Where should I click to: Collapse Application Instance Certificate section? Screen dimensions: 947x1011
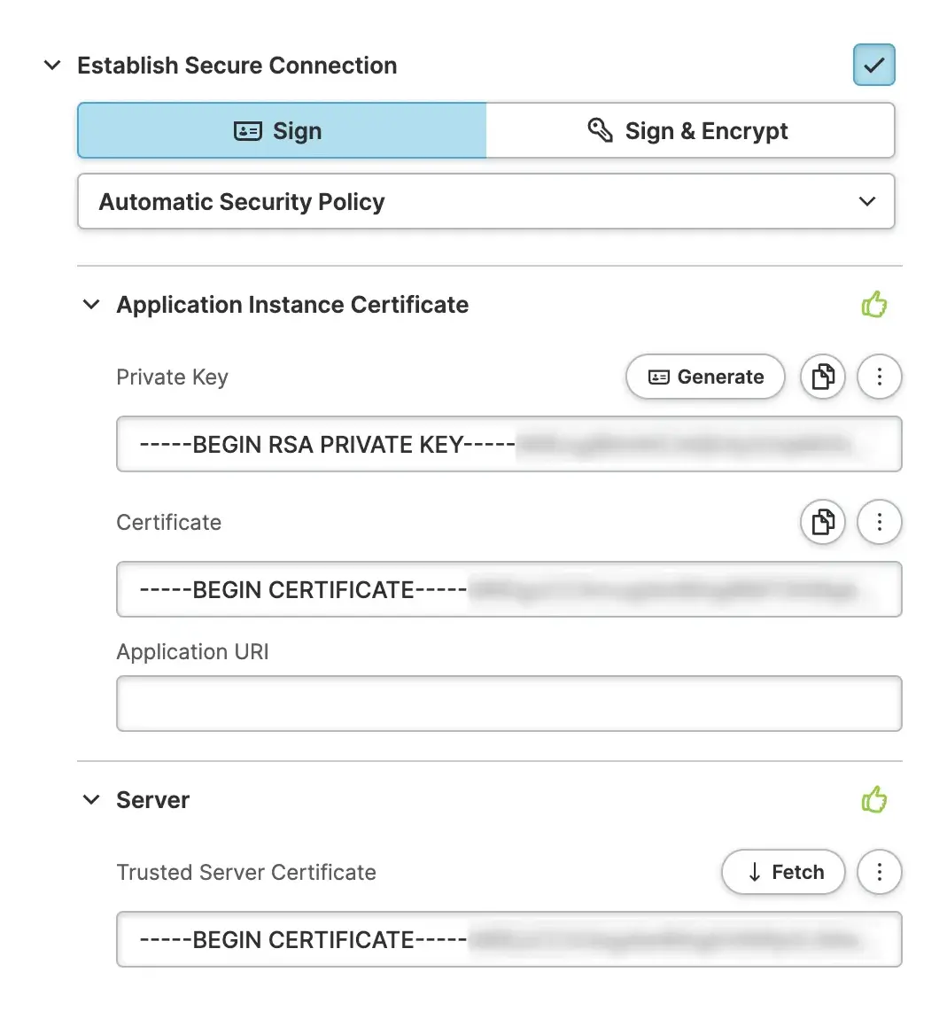[x=91, y=305]
